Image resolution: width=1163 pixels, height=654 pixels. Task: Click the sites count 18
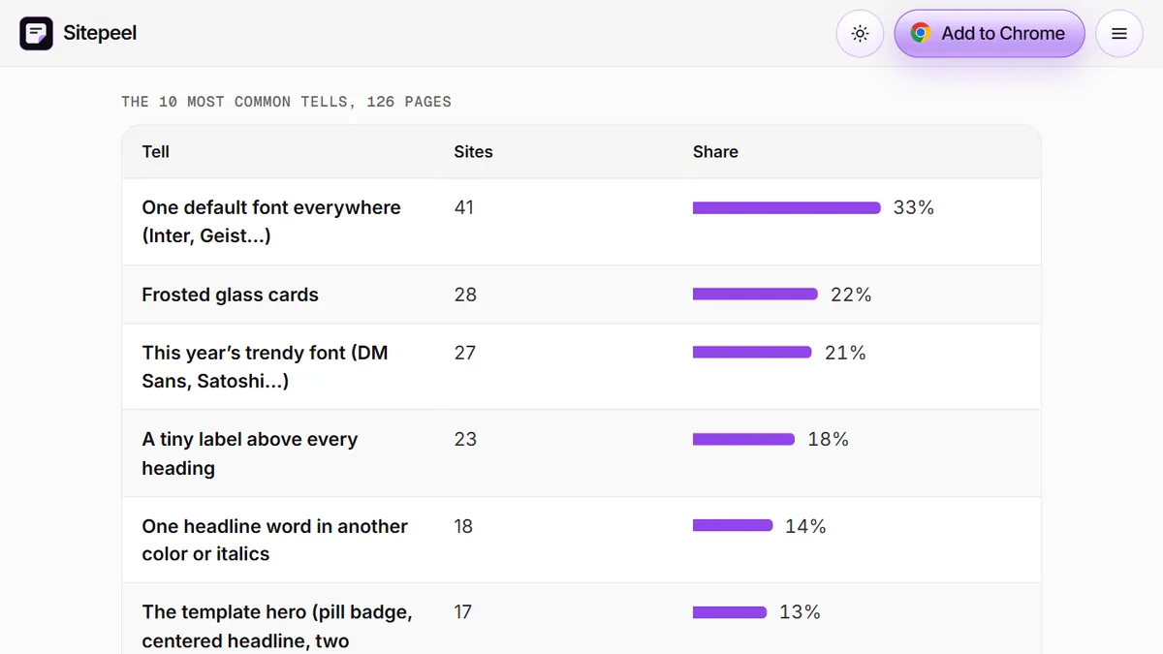click(463, 526)
